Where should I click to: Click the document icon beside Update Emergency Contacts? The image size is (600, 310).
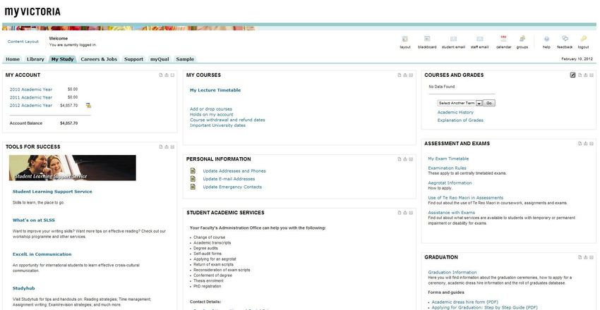click(x=193, y=187)
